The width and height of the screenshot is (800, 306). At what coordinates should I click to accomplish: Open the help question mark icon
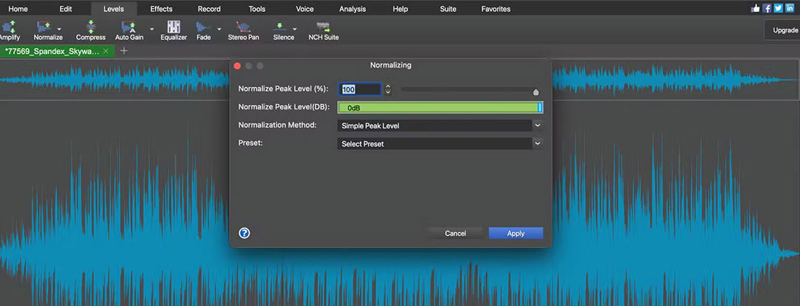244,233
